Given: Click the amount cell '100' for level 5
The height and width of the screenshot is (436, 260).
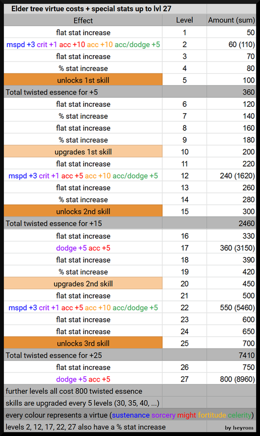Looking at the screenshot, I should click(232, 80).
